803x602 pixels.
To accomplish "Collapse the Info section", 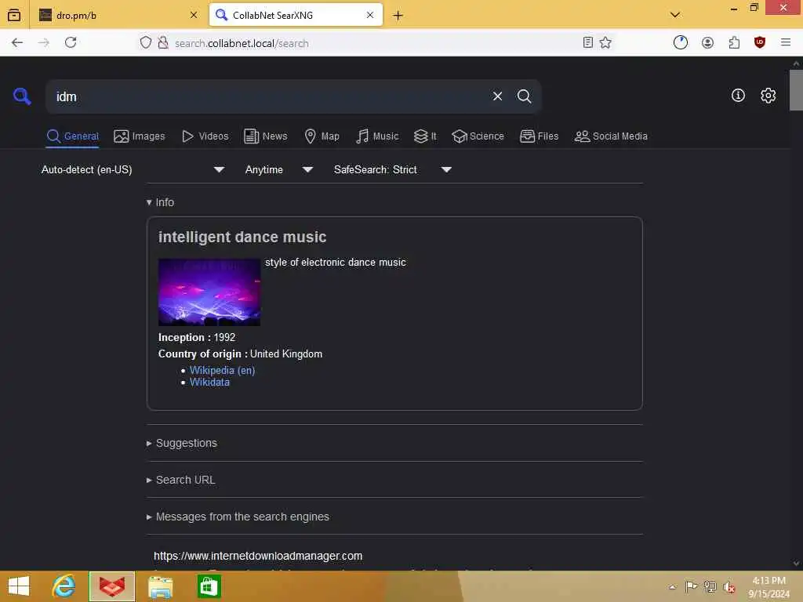I will (x=160, y=202).
